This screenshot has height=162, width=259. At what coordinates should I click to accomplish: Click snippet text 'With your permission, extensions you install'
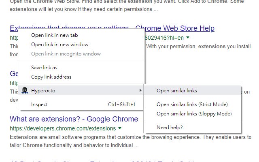tap(198, 47)
